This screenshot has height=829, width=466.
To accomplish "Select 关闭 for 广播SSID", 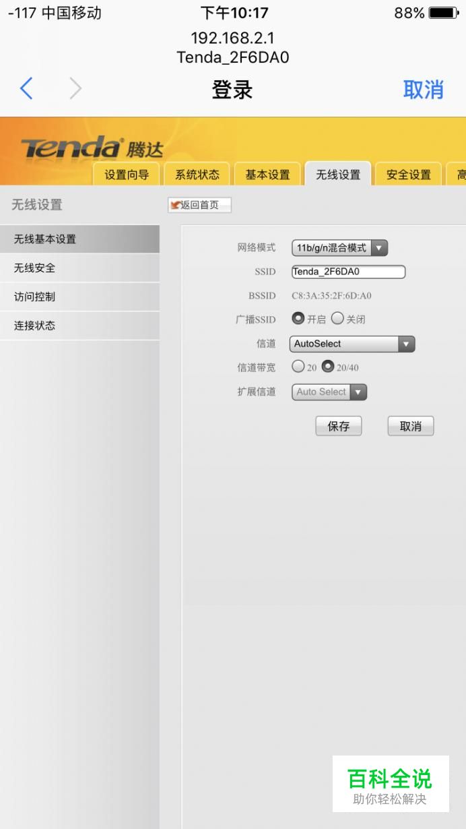I will click(337, 318).
